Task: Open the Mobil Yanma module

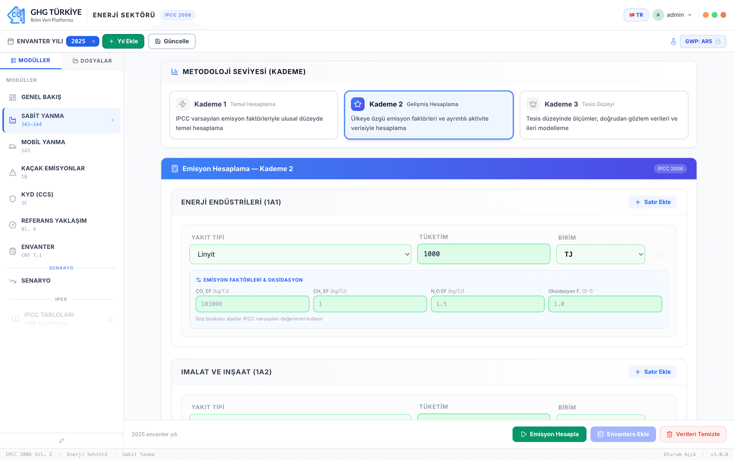Action: point(62,146)
